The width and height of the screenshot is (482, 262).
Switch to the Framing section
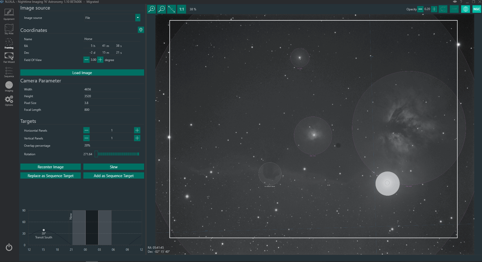(9, 43)
